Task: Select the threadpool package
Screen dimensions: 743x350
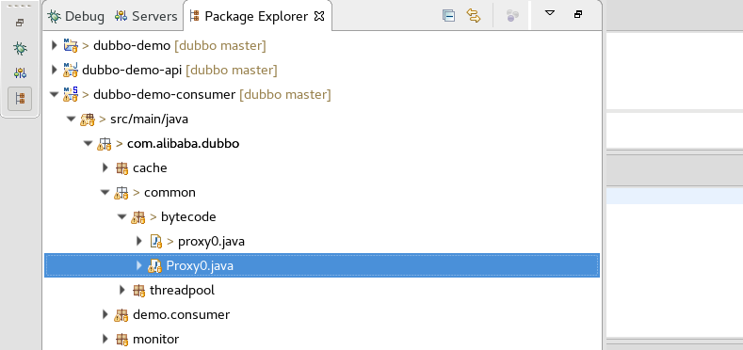Action: click(182, 290)
